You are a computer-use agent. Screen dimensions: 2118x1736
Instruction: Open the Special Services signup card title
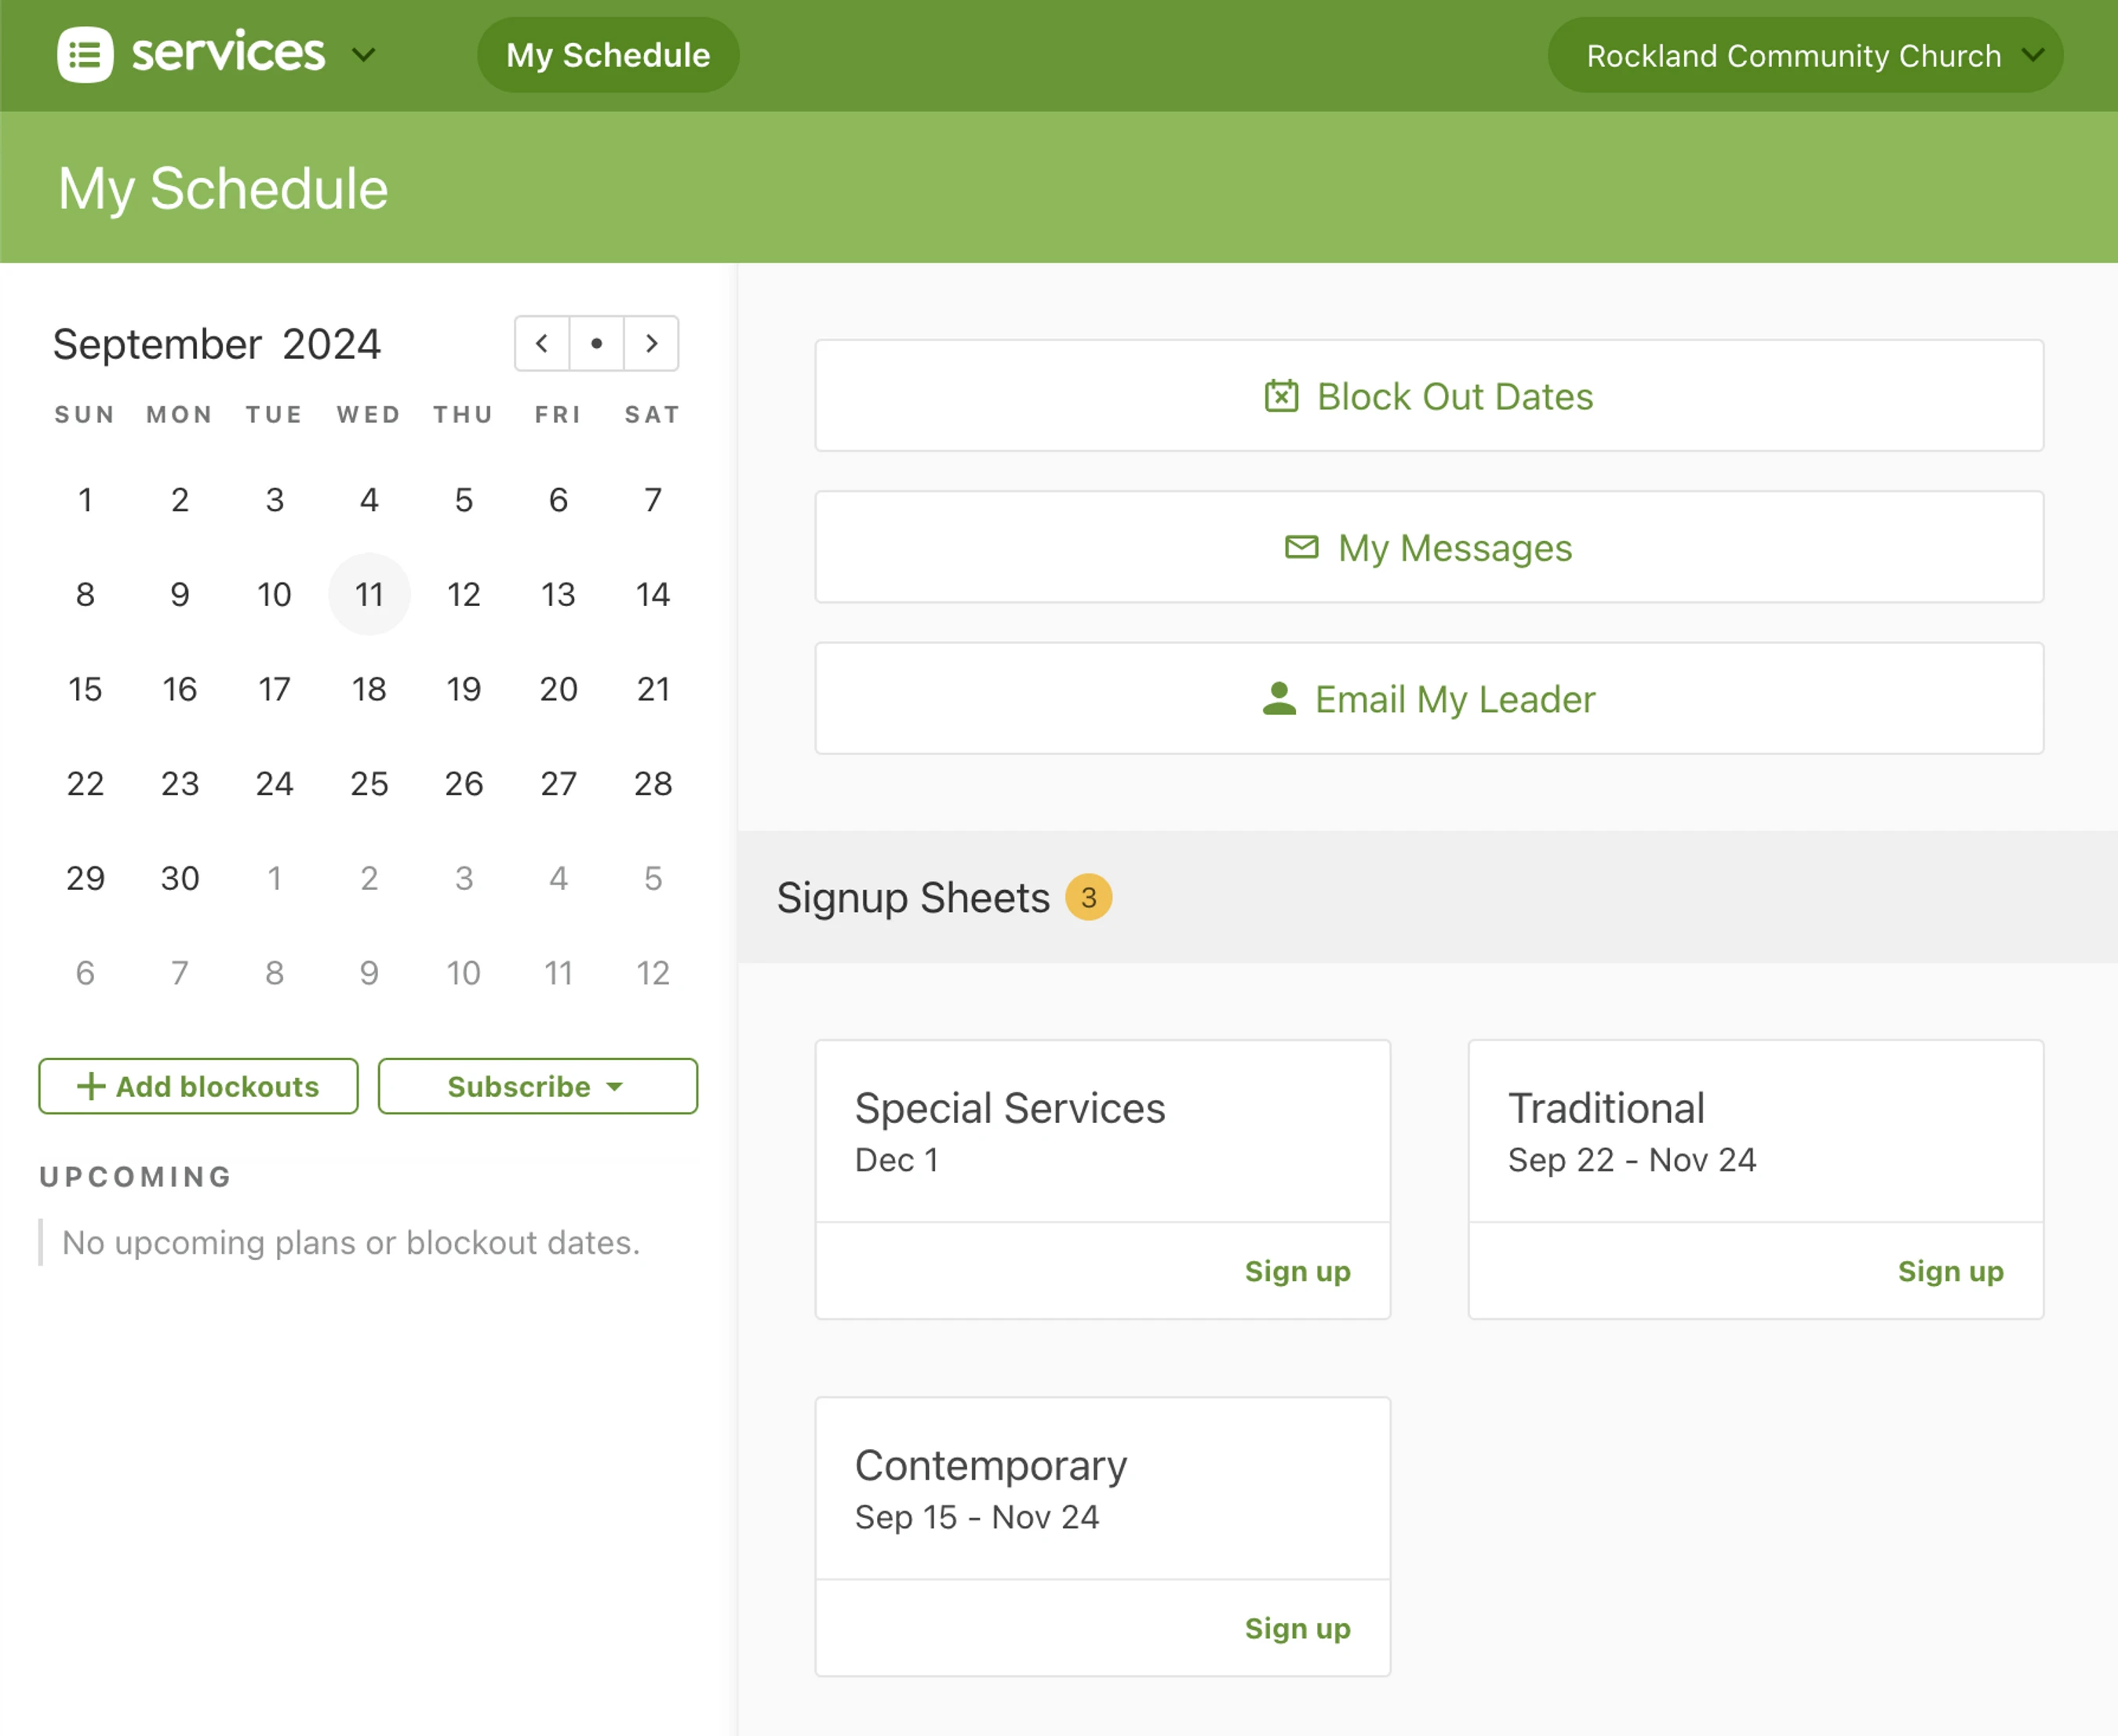[1010, 1108]
